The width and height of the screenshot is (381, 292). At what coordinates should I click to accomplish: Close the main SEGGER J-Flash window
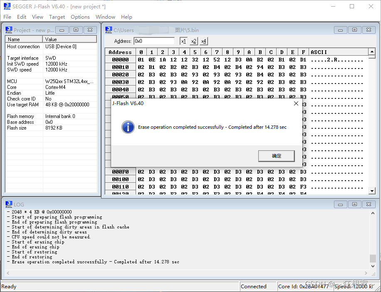[x=371, y=6]
